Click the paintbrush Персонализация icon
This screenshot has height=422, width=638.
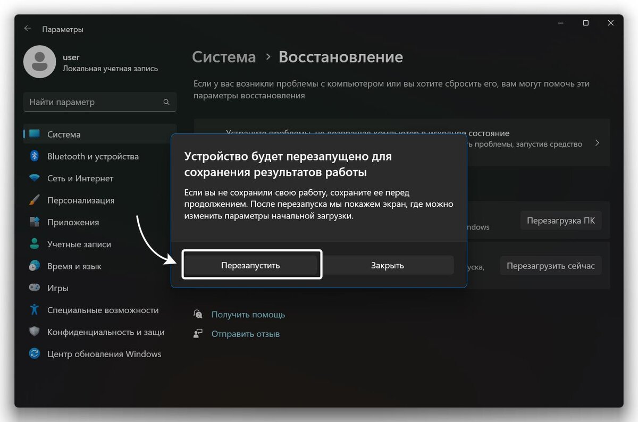(35, 200)
